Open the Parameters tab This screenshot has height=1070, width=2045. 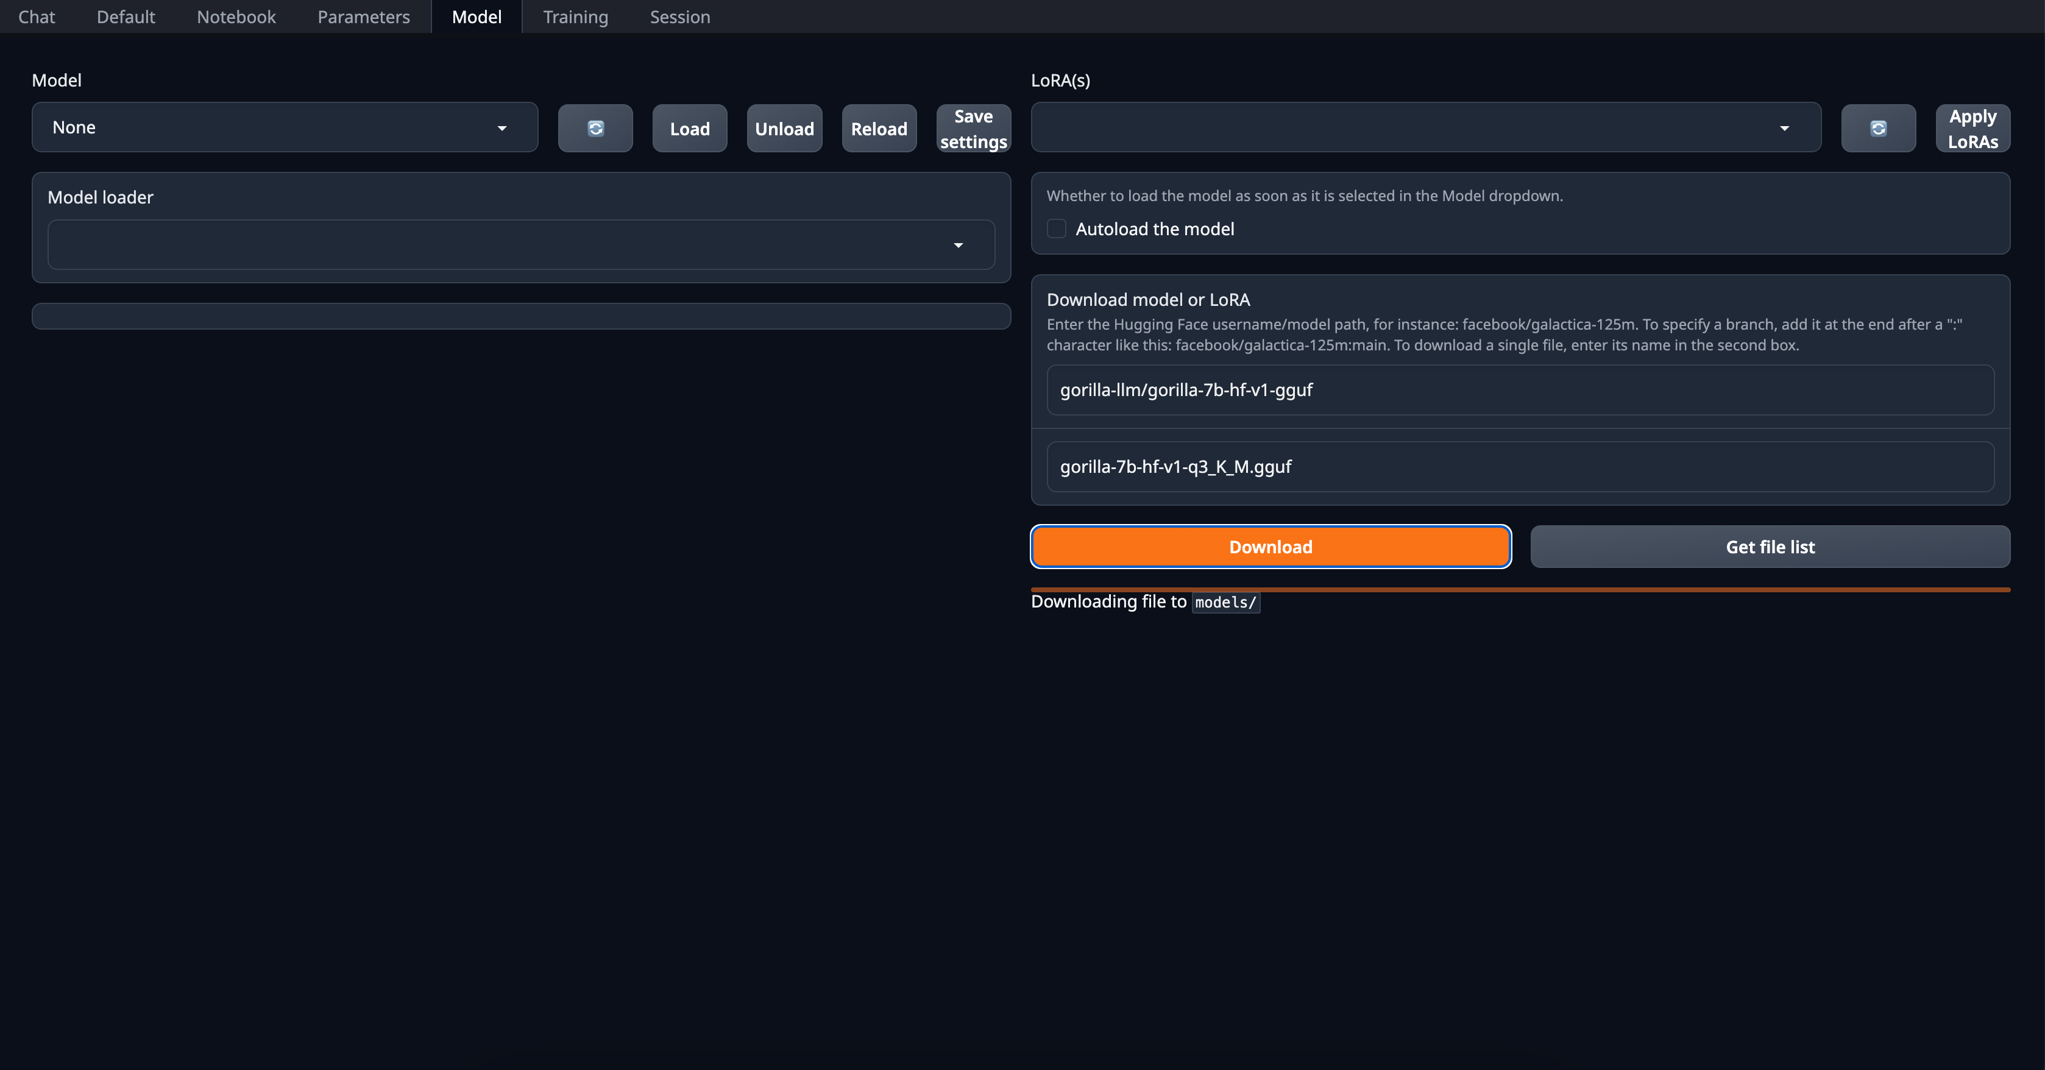pyautogui.click(x=364, y=16)
